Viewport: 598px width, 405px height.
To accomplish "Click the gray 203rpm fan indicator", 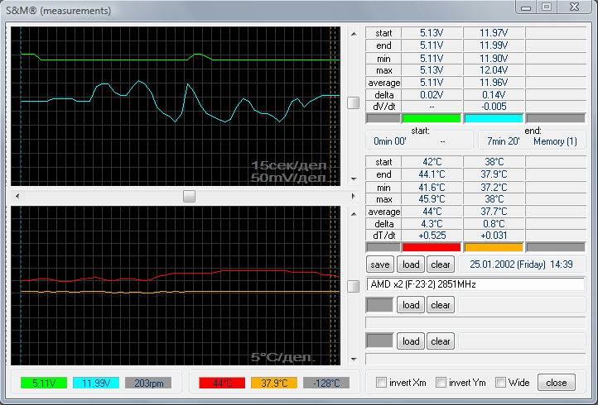I will point(148,383).
